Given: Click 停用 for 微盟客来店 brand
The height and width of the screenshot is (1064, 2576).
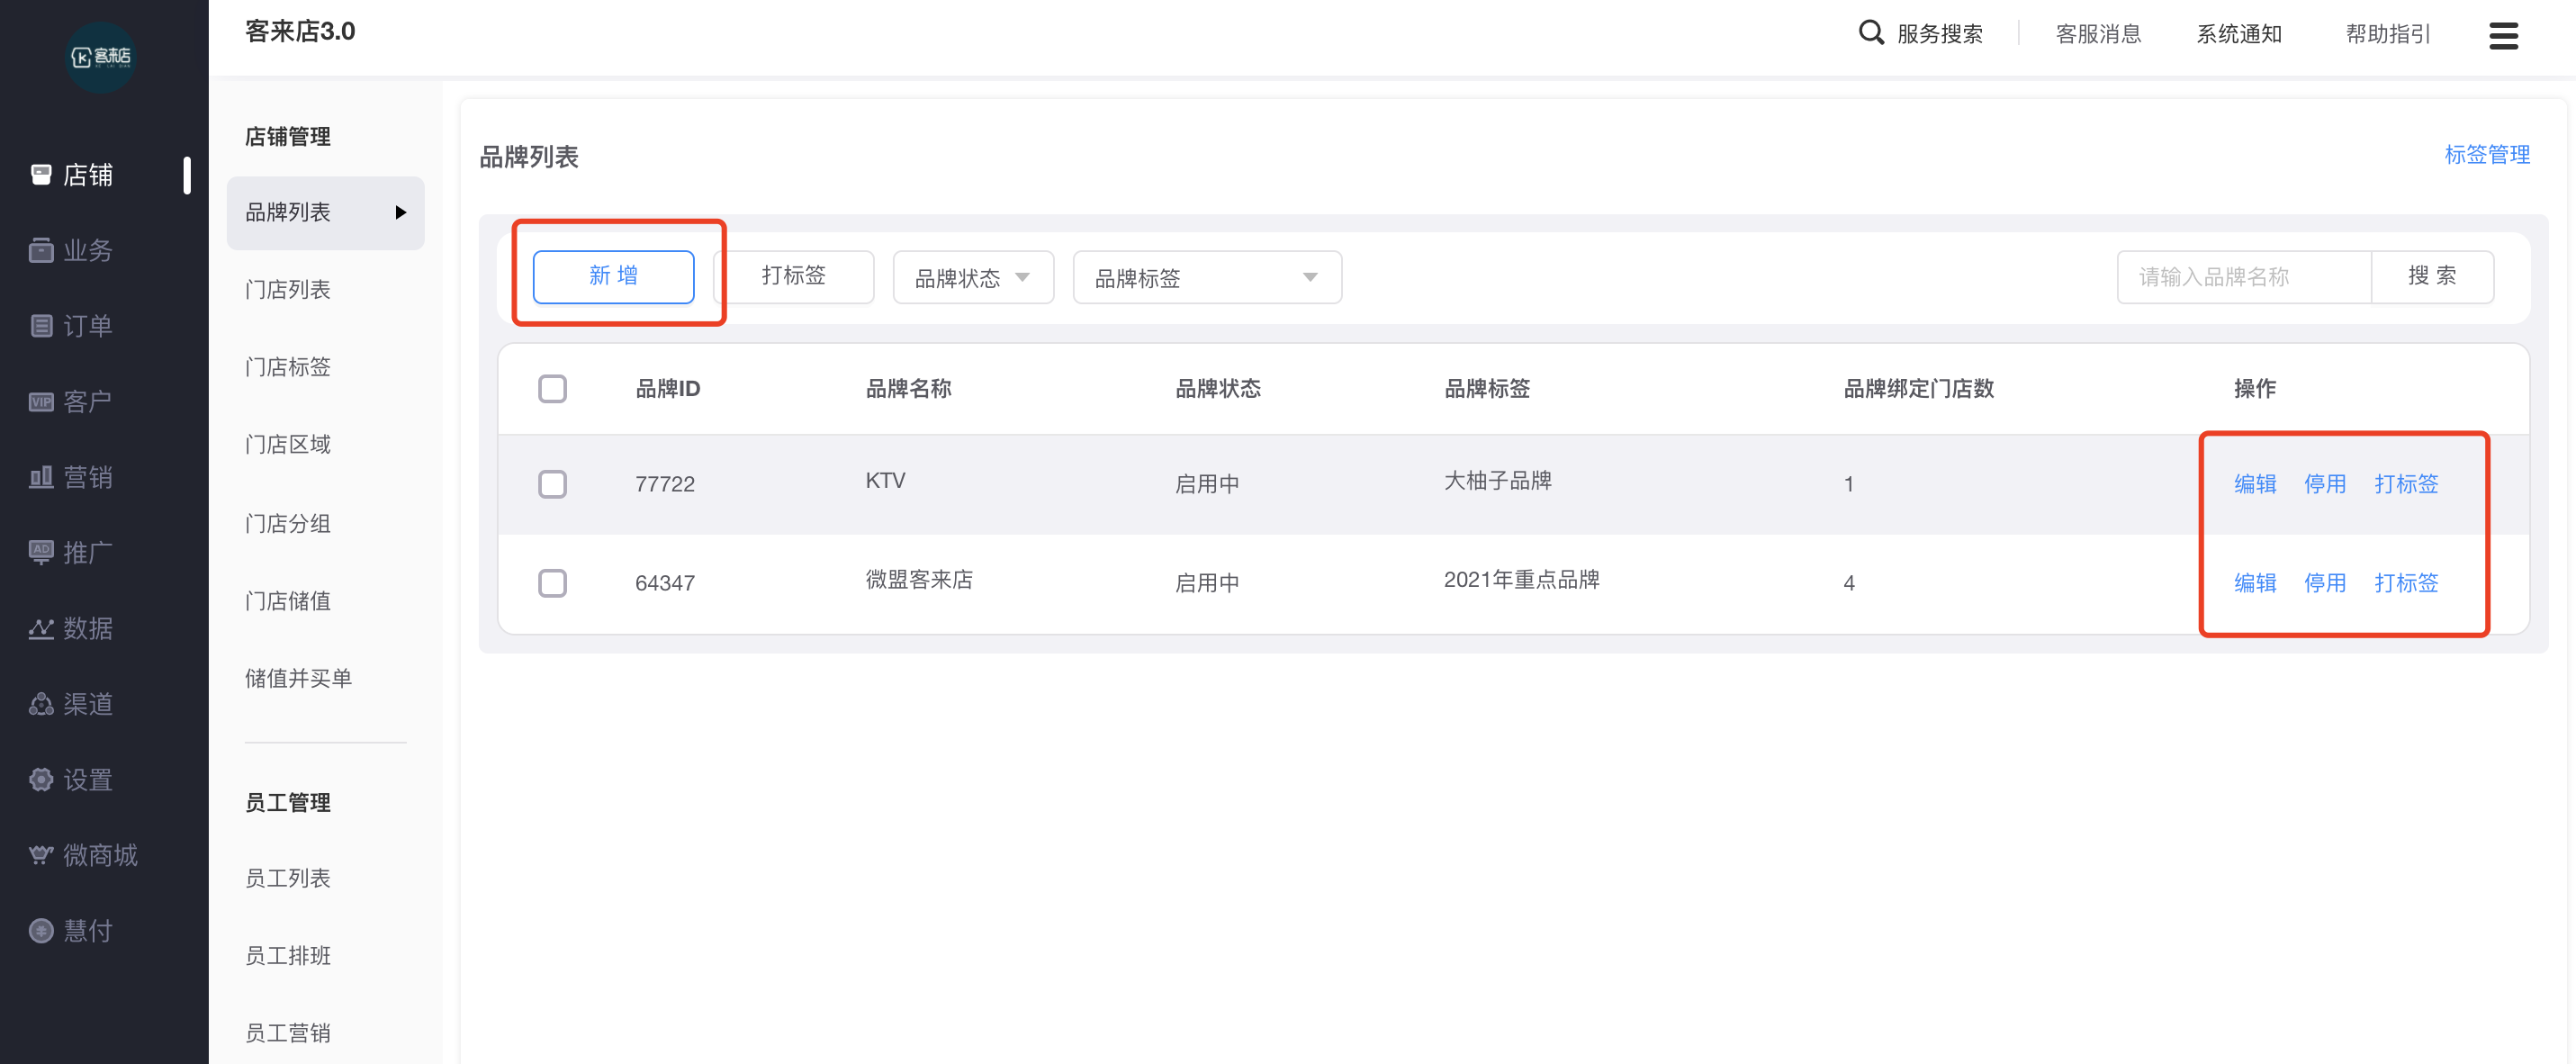Looking at the screenshot, I should click(2325, 583).
